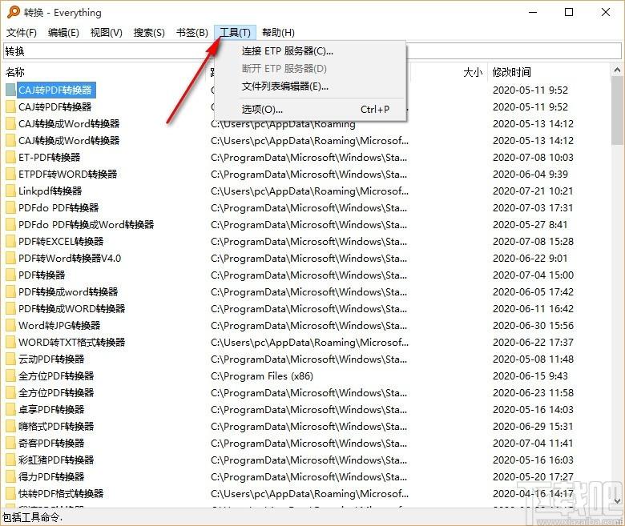The height and width of the screenshot is (526, 625).
Task: Open the 书签(B) menu
Action: (x=192, y=33)
